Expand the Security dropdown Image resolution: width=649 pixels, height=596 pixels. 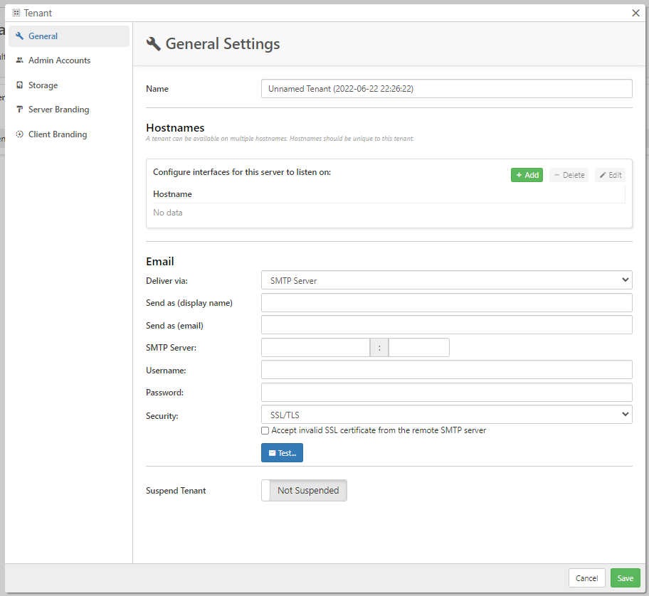click(x=446, y=414)
